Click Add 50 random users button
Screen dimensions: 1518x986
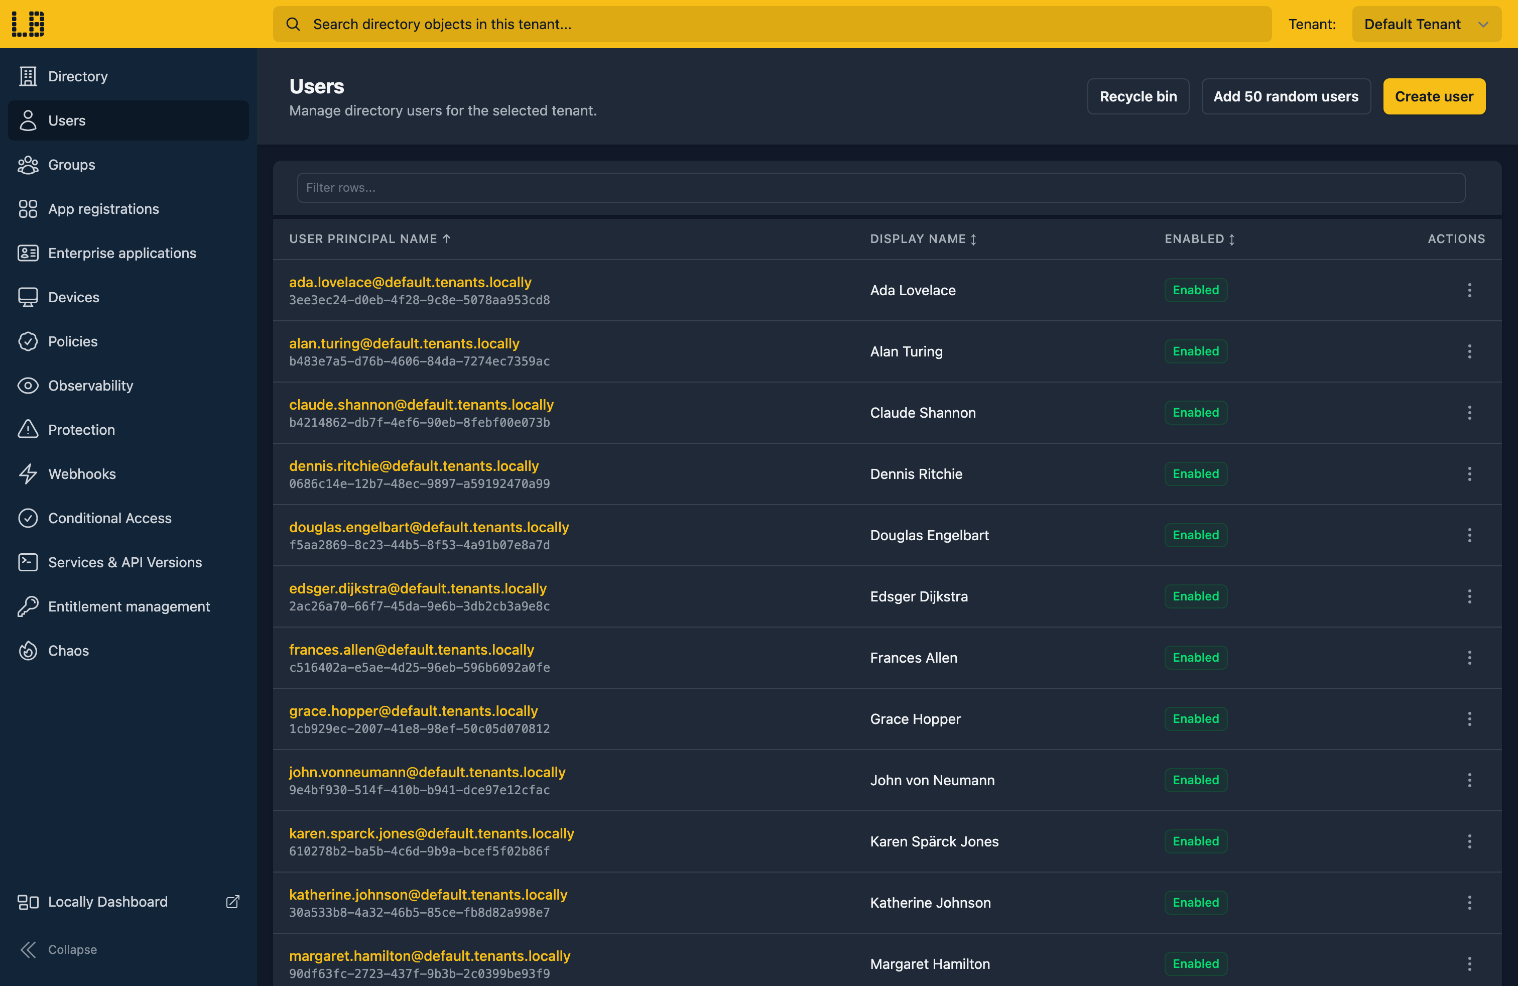click(x=1286, y=96)
